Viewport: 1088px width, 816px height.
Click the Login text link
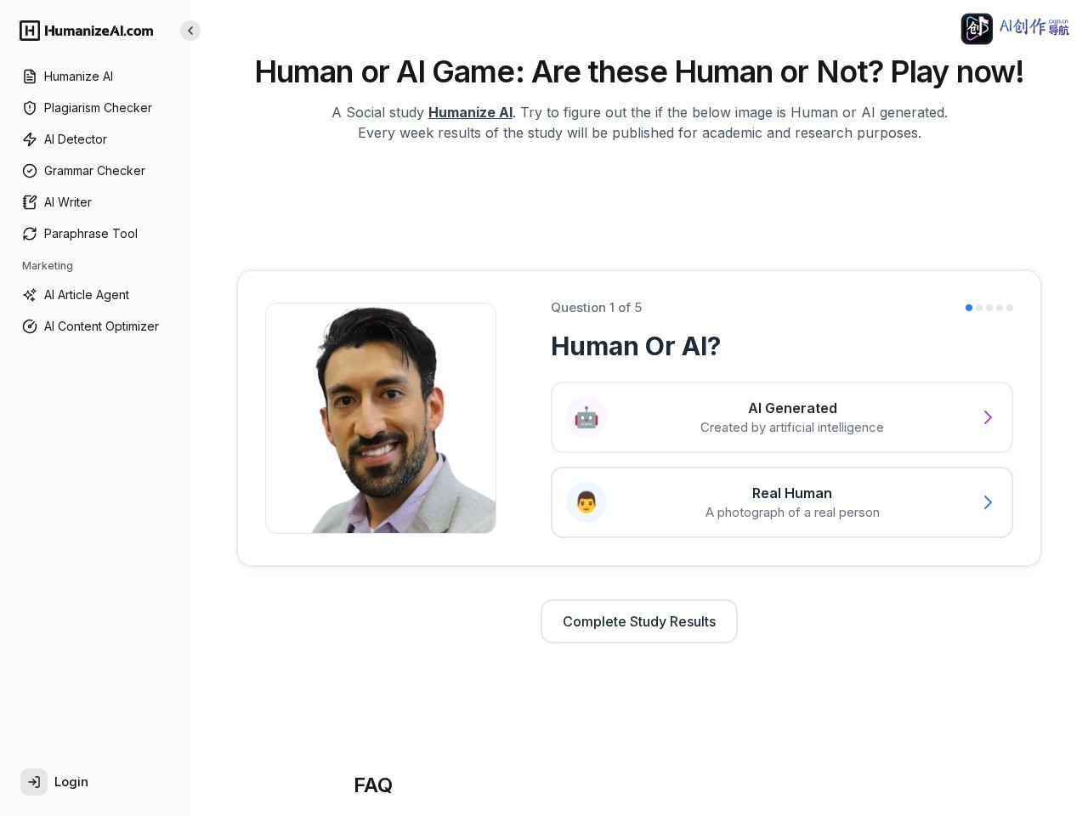click(x=71, y=782)
